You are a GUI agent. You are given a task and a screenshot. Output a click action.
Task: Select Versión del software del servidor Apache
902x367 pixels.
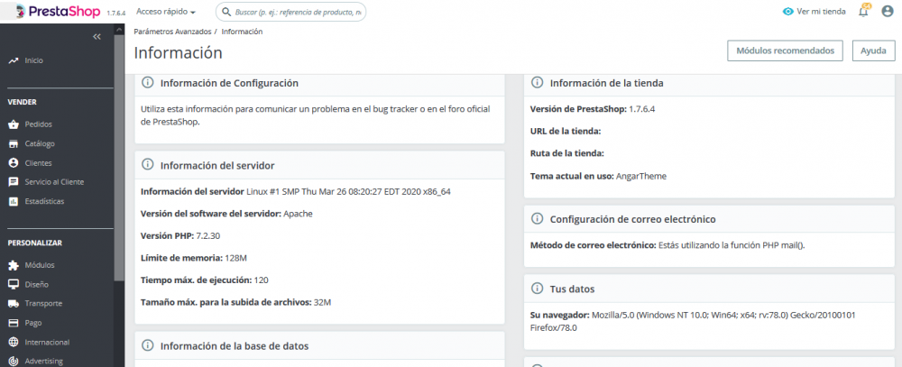pos(226,214)
